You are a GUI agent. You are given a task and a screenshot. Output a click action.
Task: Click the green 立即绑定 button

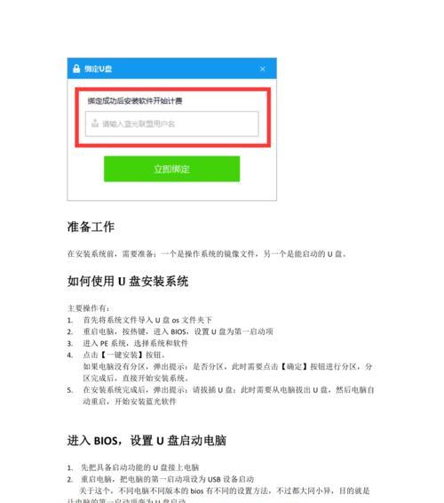click(172, 169)
